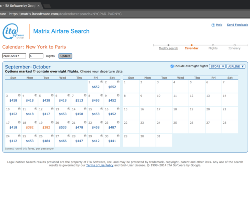Click overnight flight icon on September 23
The width and height of the screenshot is (250, 200).
coord(118,122)
